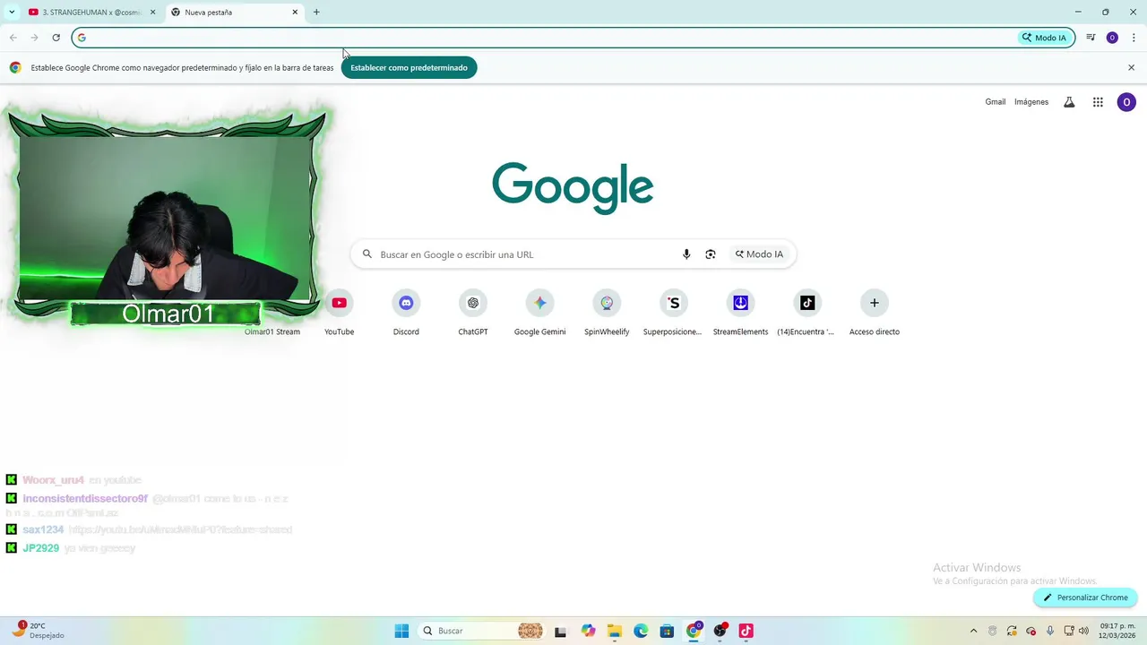Open the TikTok Encuentra shortcut
Screen dimensions: 1147x645
tap(806, 313)
